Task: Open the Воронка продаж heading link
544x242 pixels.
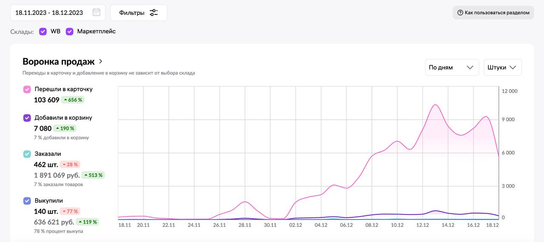Action: click(x=59, y=62)
